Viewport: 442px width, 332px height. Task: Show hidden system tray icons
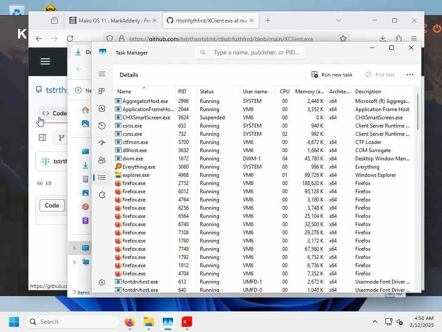[x=375, y=322]
